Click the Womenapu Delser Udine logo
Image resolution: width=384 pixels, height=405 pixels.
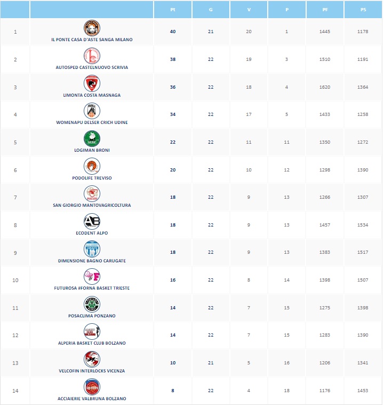click(x=92, y=111)
